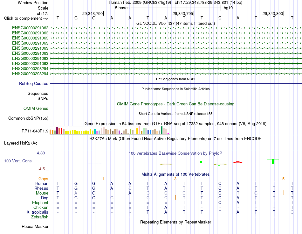Open 100 vertebrates Basewise Conservation by PhyloP title

pyautogui.click(x=175, y=153)
